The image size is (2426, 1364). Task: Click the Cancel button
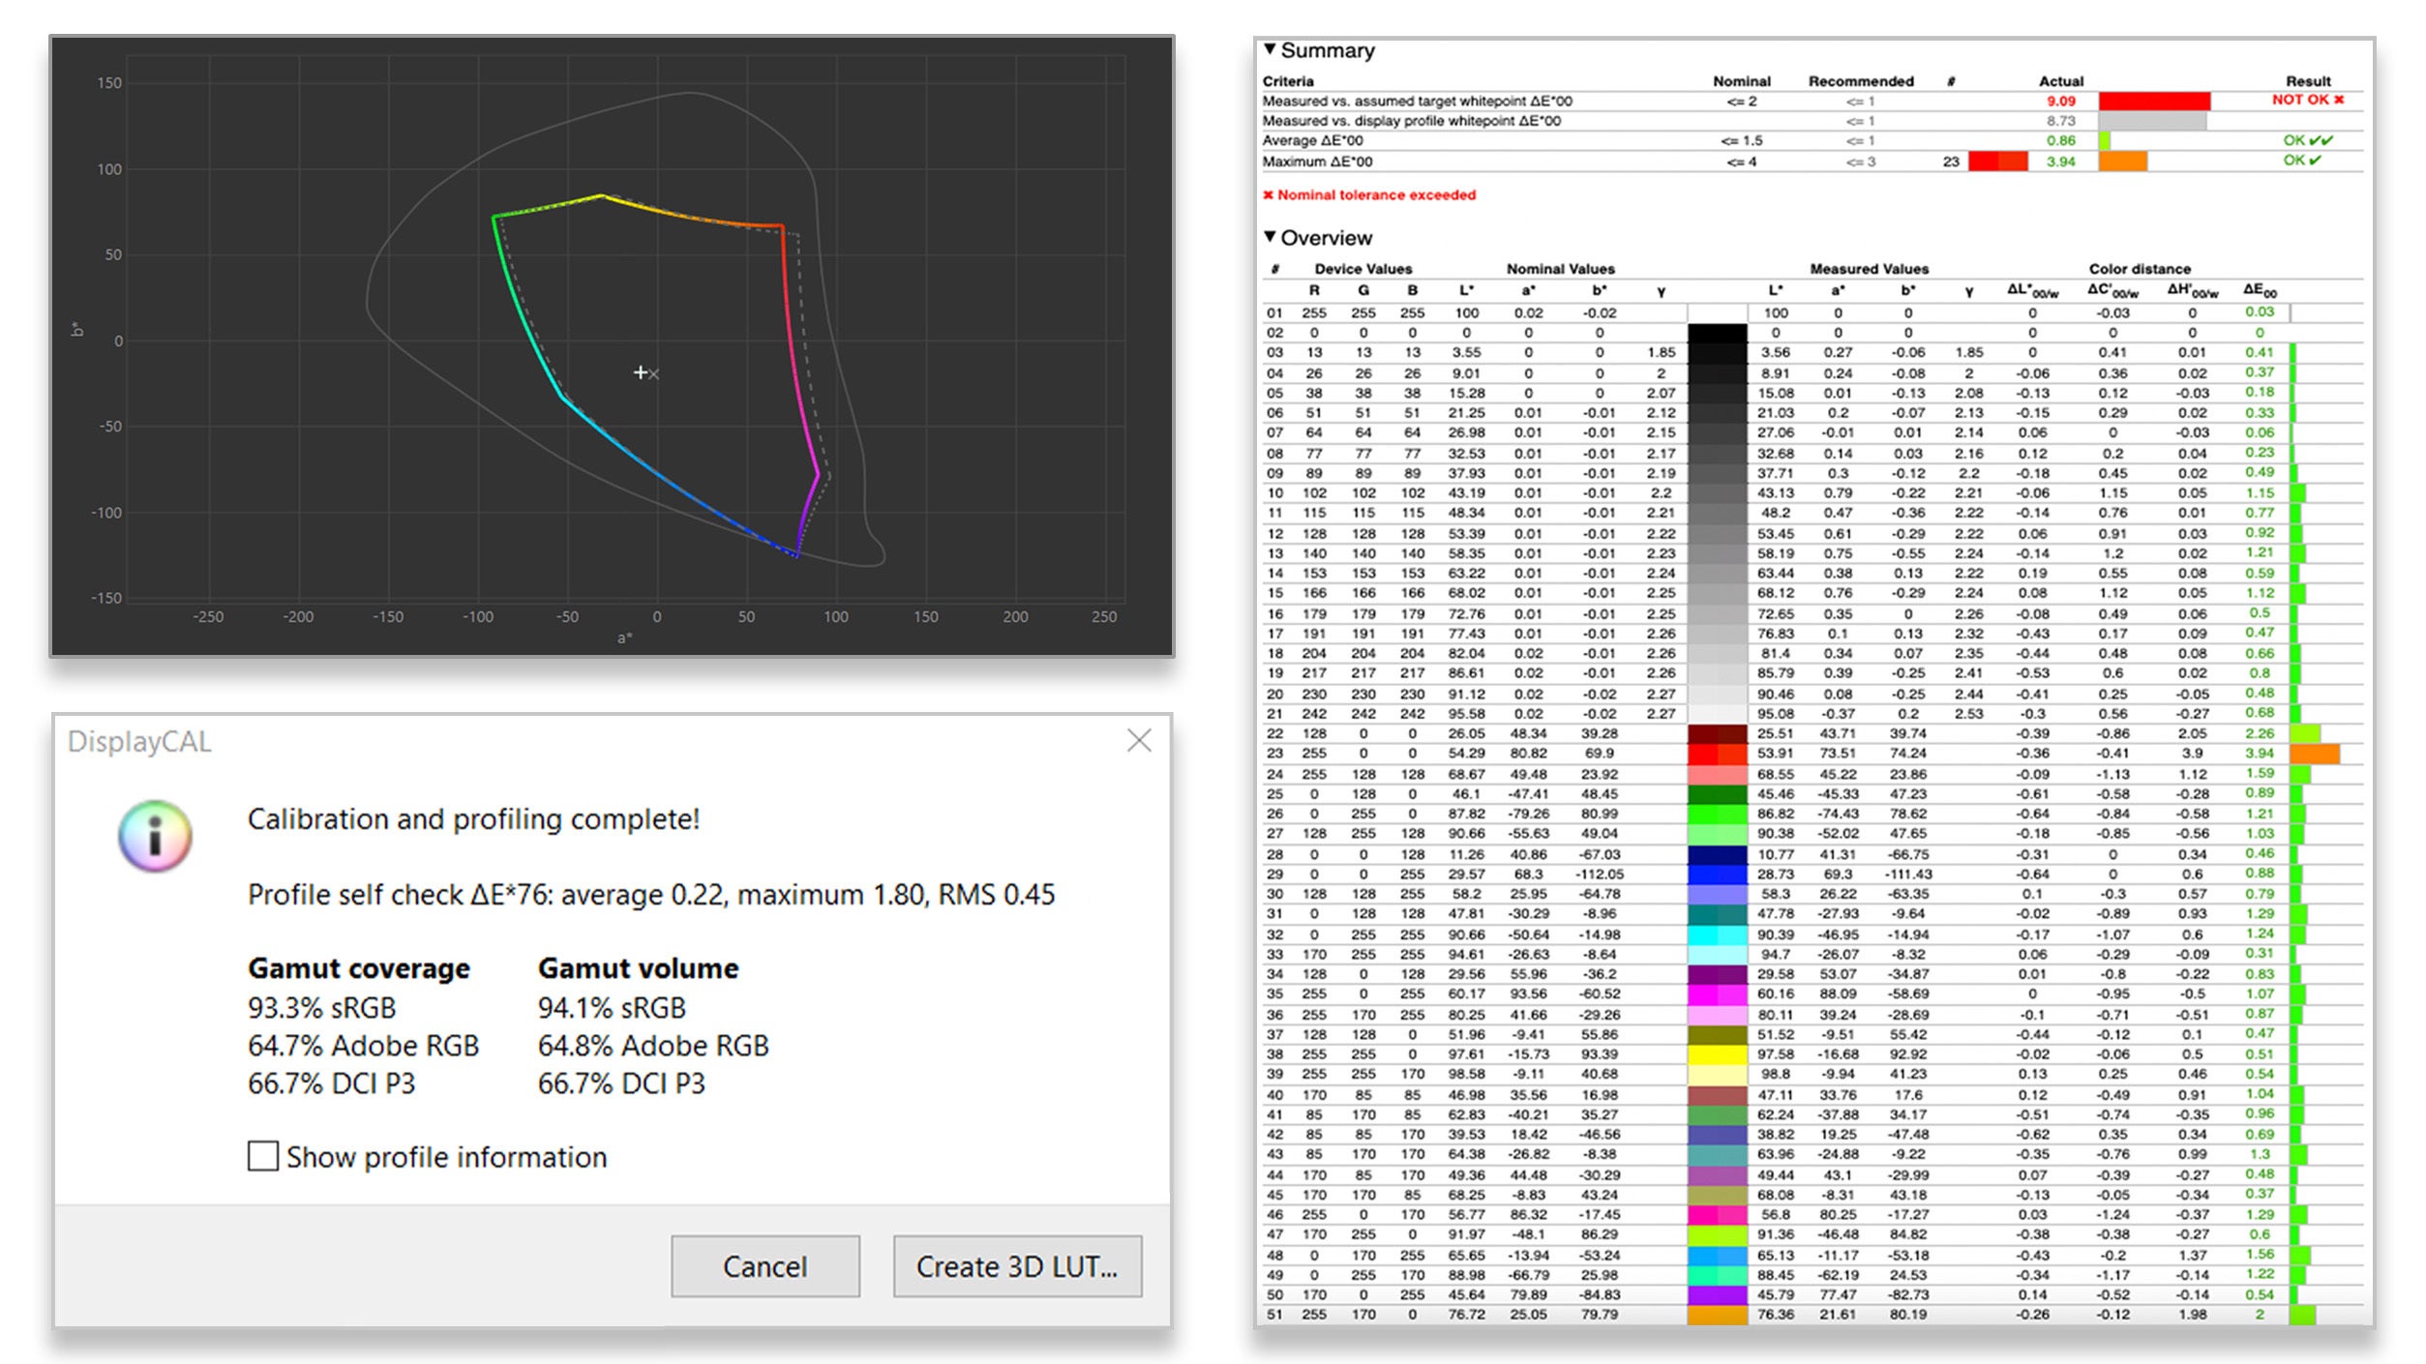point(764,1266)
